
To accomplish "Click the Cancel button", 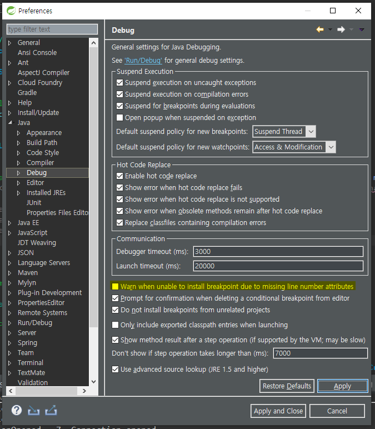I will point(337,411).
